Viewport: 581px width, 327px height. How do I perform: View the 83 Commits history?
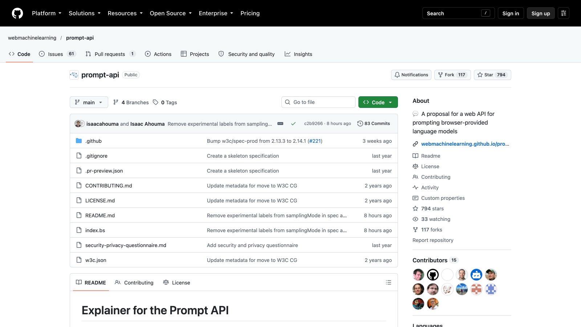tap(374, 124)
